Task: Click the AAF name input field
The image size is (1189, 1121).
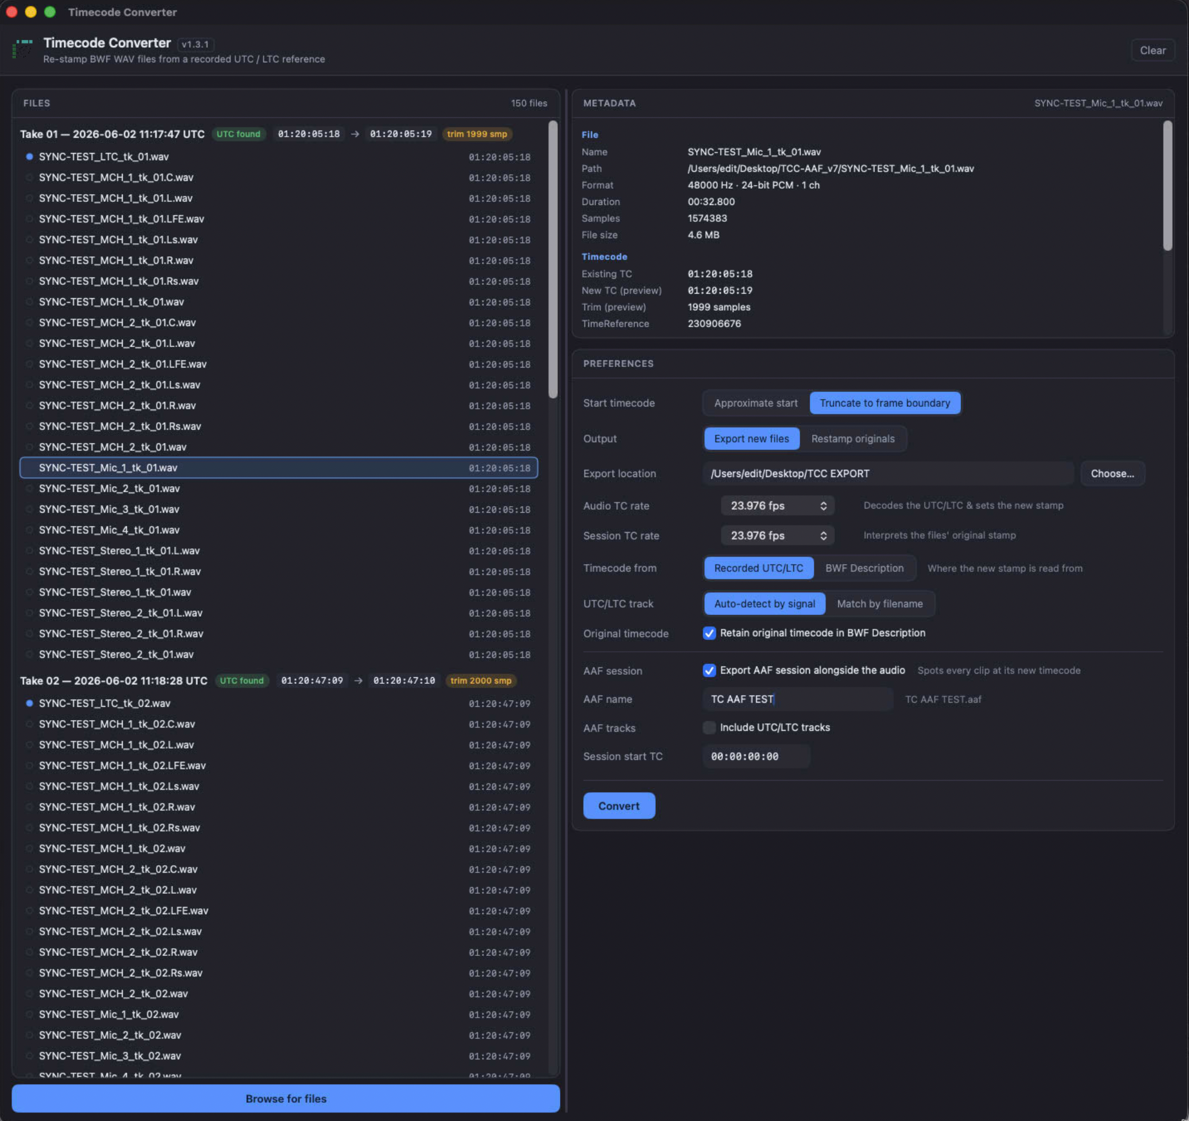Action: point(798,700)
